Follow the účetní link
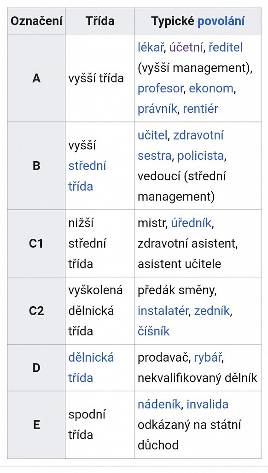268x473 pixels. pyautogui.click(x=186, y=48)
